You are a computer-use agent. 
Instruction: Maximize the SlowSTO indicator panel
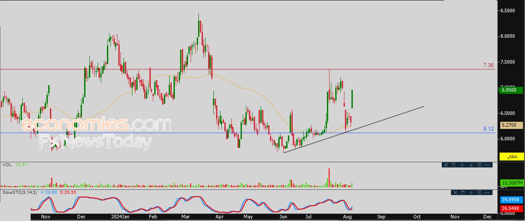(x=463, y=192)
